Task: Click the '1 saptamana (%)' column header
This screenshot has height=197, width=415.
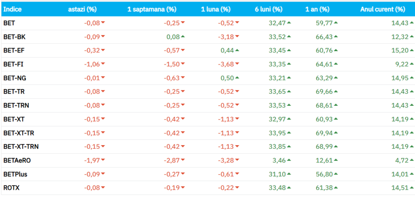Action: click(152, 9)
